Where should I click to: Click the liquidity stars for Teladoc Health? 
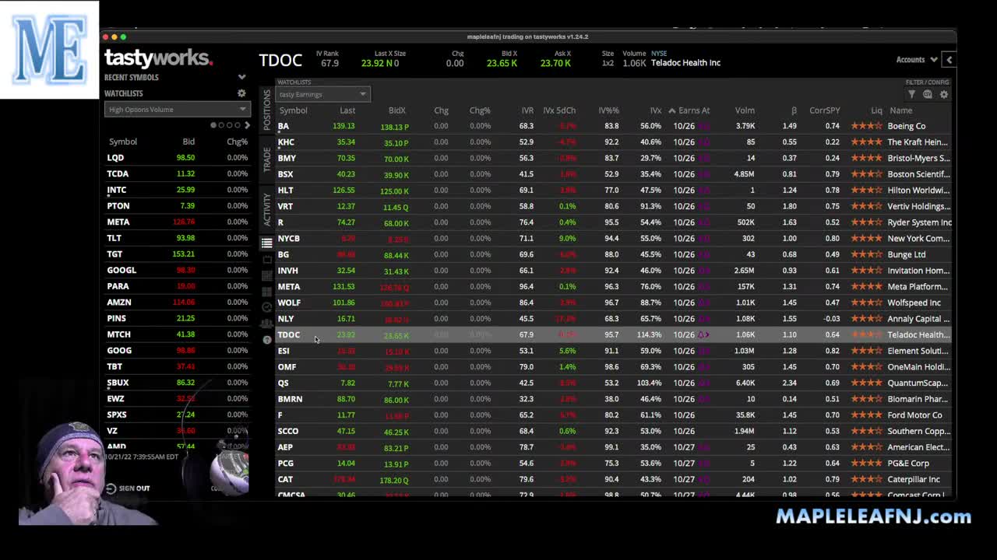(x=866, y=334)
